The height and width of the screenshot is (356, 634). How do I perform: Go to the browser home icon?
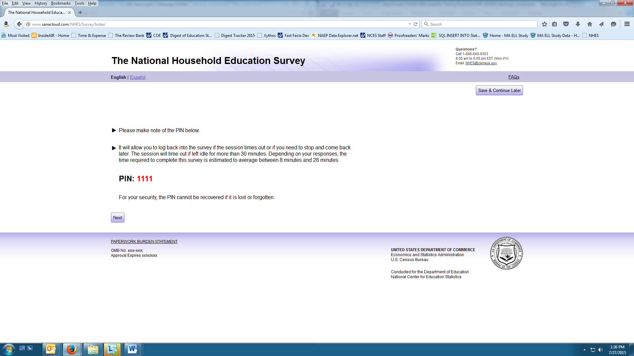[x=590, y=24]
